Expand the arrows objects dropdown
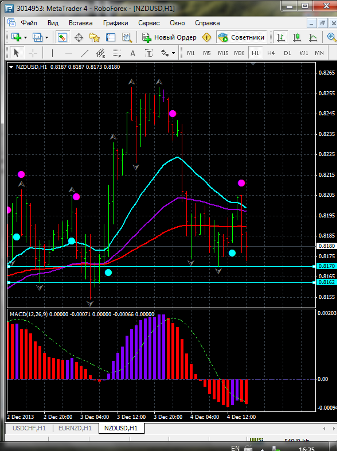The width and height of the screenshot is (344, 451). point(174,53)
